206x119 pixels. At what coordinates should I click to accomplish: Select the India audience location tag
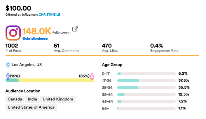[x=32, y=99]
